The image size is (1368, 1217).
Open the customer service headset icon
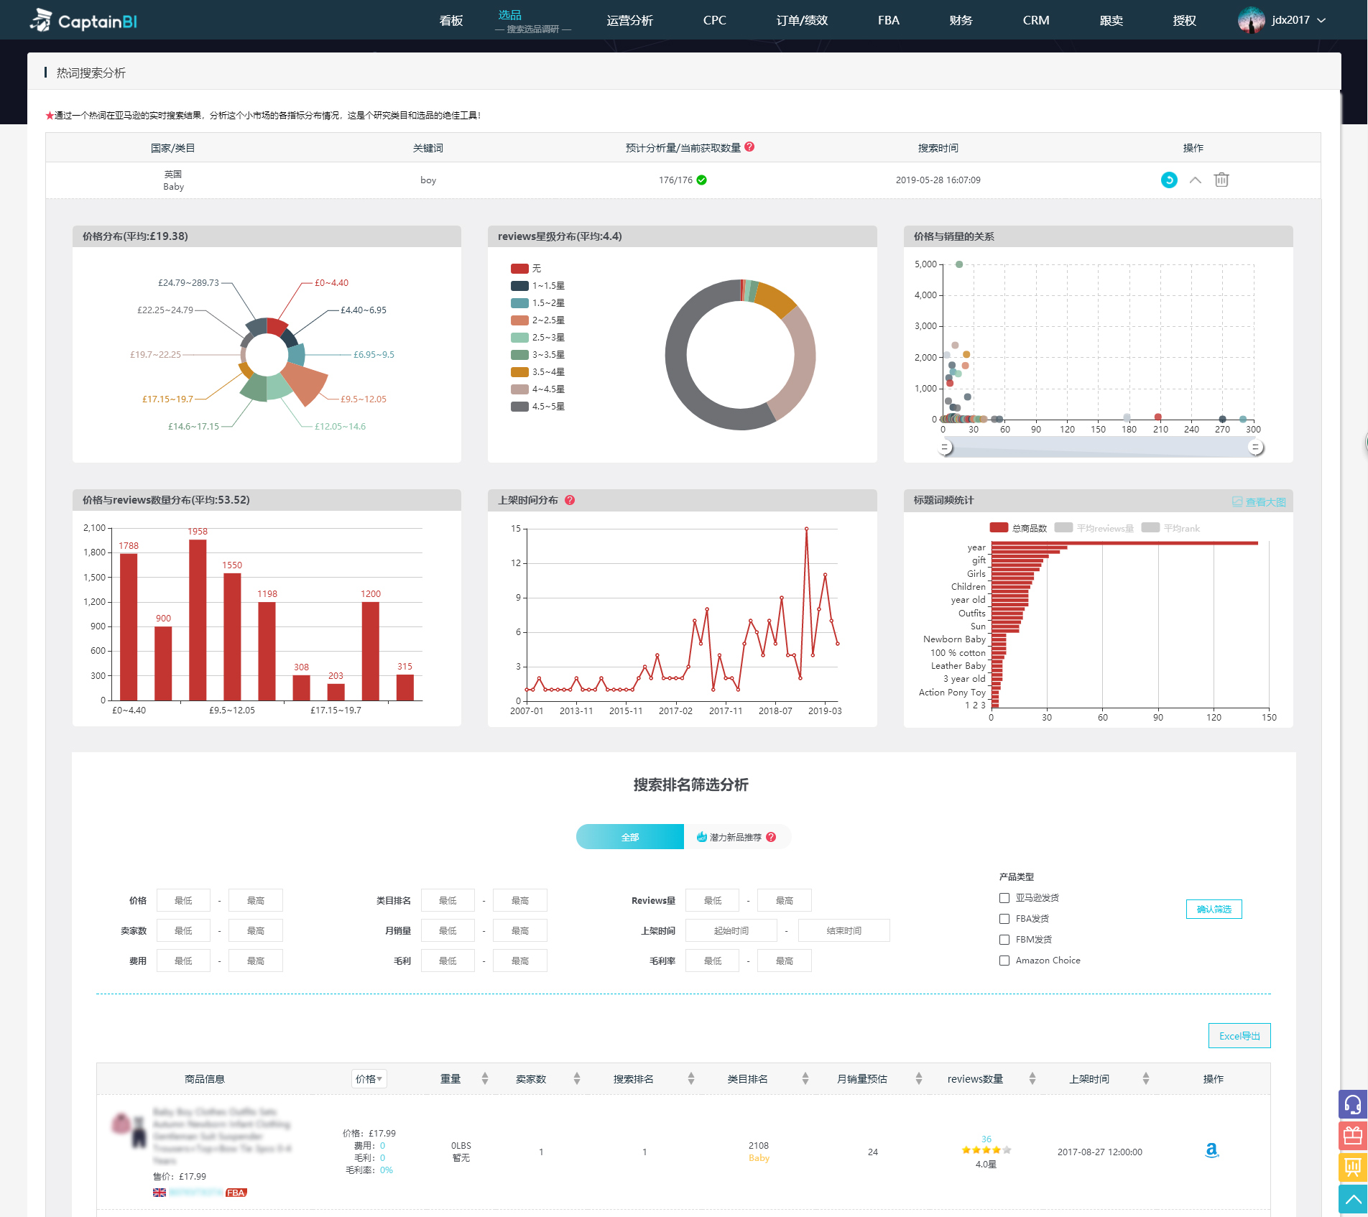1352,1104
